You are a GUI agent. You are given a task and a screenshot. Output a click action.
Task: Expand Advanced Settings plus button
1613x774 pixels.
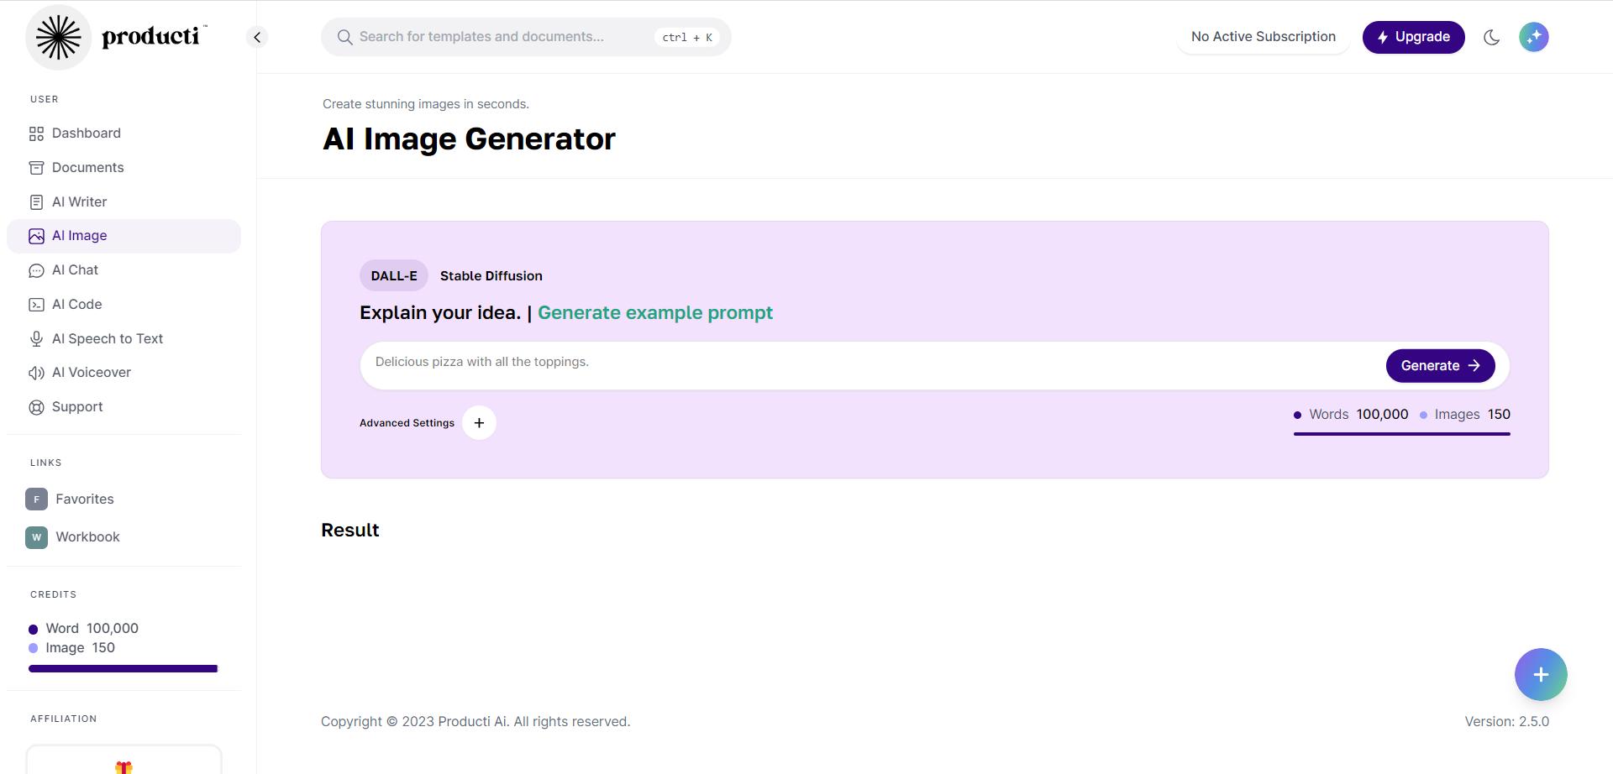point(479,423)
